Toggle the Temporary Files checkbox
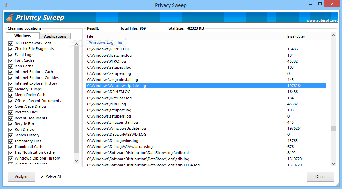Image resolution: width=342 pixels, height=189 pixels. (x=11, y=141)
